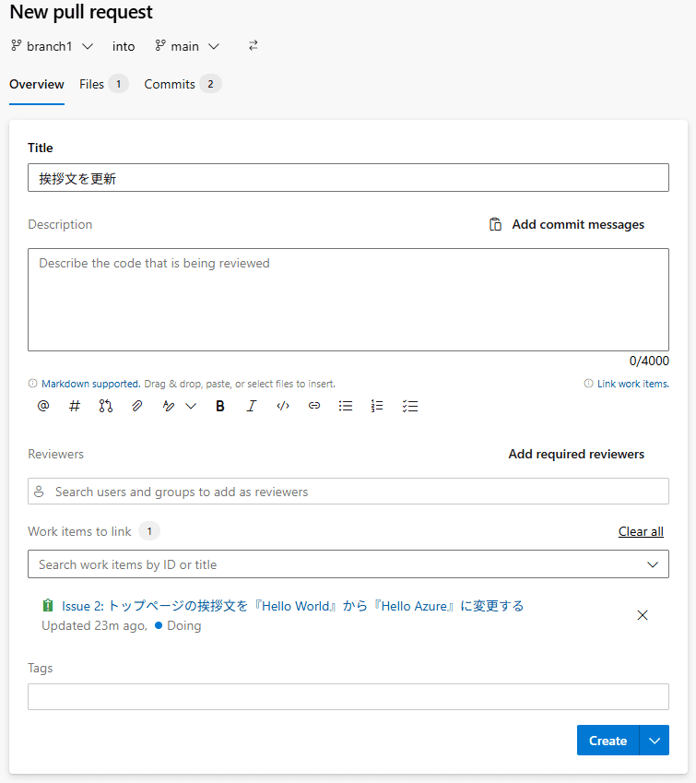Focus the Title input field
The height and width of the screenshot is (783, 696).
tap(348, 178)
